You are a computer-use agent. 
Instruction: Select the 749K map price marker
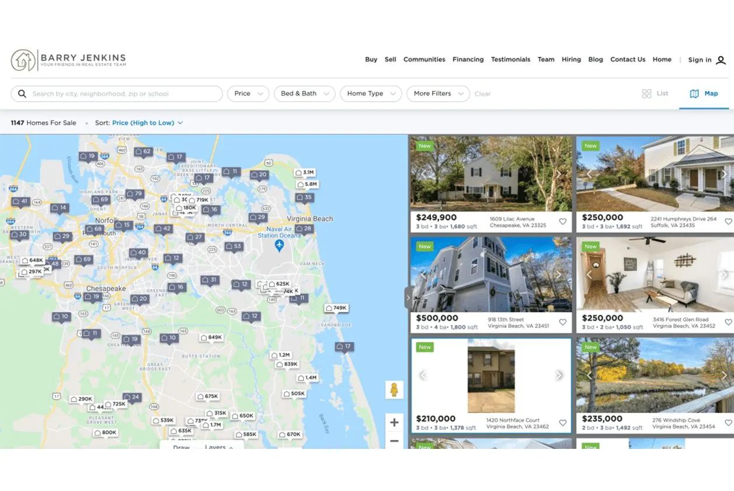pos(336,309)
